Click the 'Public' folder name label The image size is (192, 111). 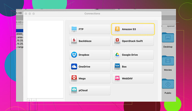click(168, 93)
